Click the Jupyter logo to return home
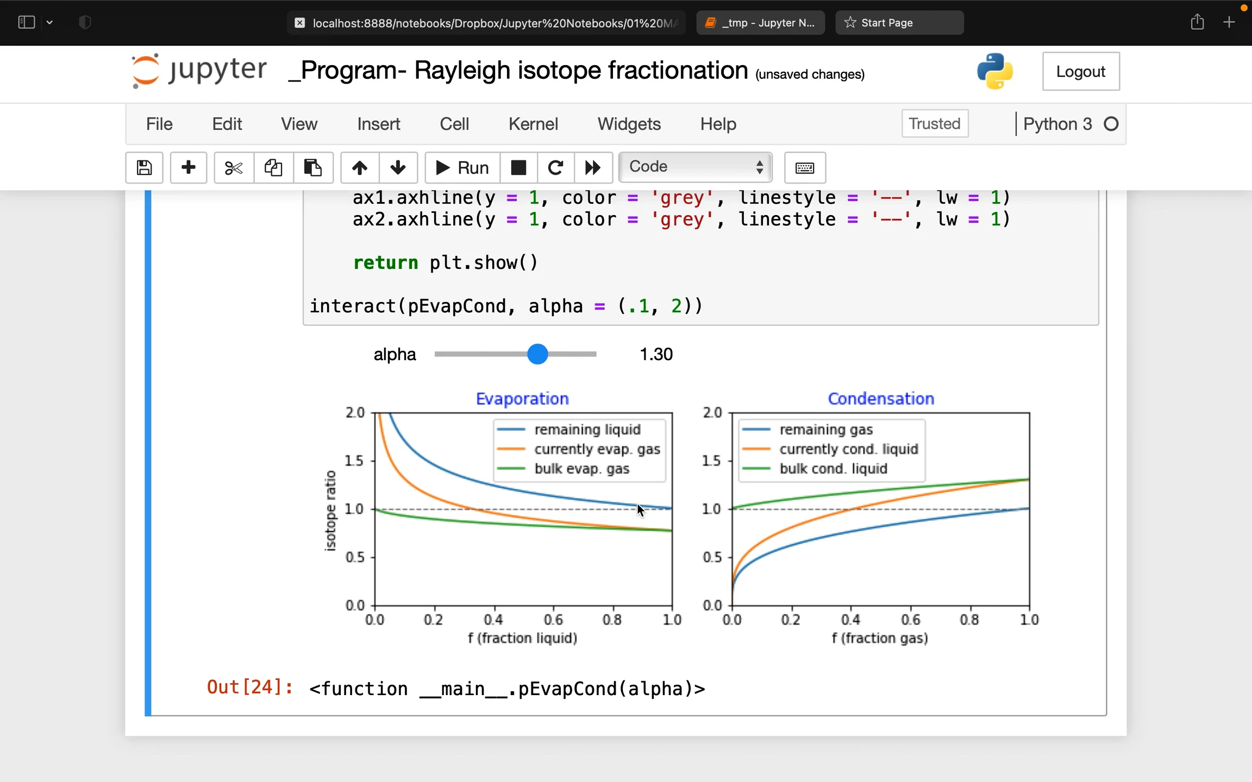Viewport: 1252px width, 782px height. point(198,70)
